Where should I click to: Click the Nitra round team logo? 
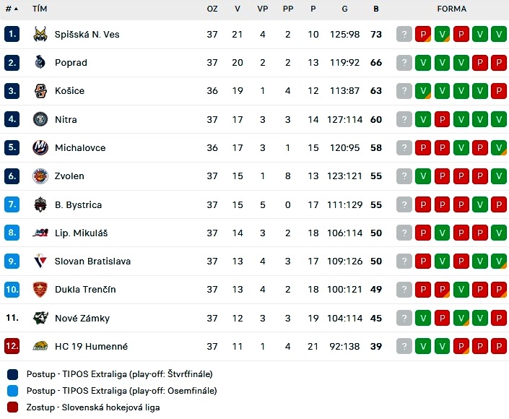click(40, 119)
